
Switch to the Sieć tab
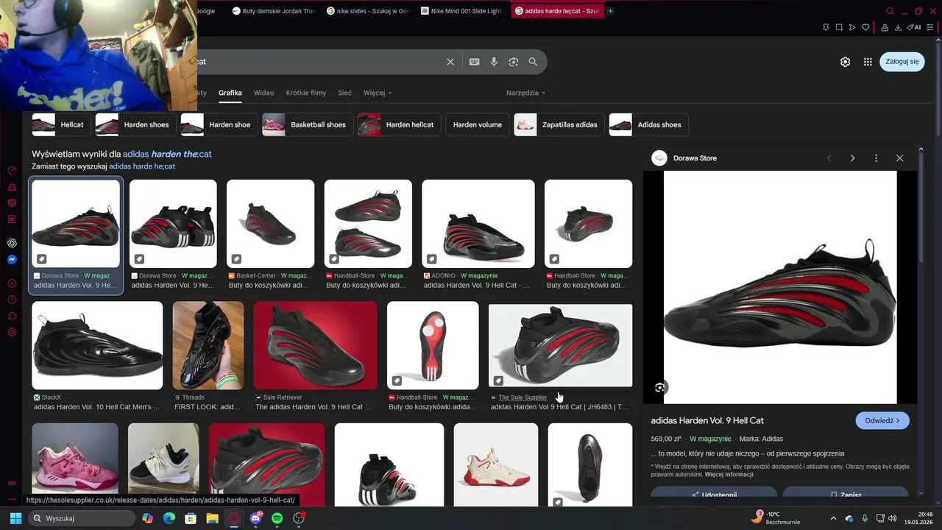coord(344,93)
